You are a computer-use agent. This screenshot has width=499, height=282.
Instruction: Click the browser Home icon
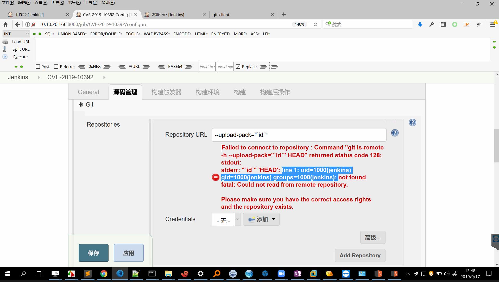(5, 24)
